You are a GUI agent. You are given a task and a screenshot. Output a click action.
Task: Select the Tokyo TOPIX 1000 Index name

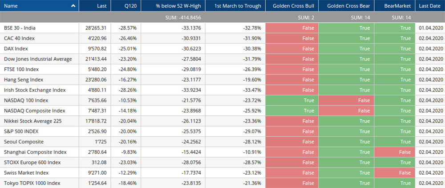click(32, 183)
